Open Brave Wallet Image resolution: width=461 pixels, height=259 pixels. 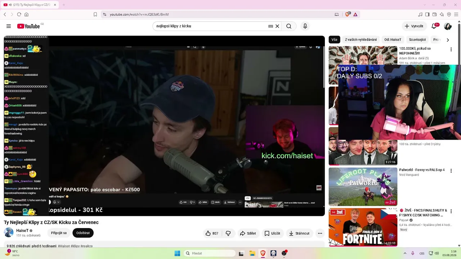point(434,14)
